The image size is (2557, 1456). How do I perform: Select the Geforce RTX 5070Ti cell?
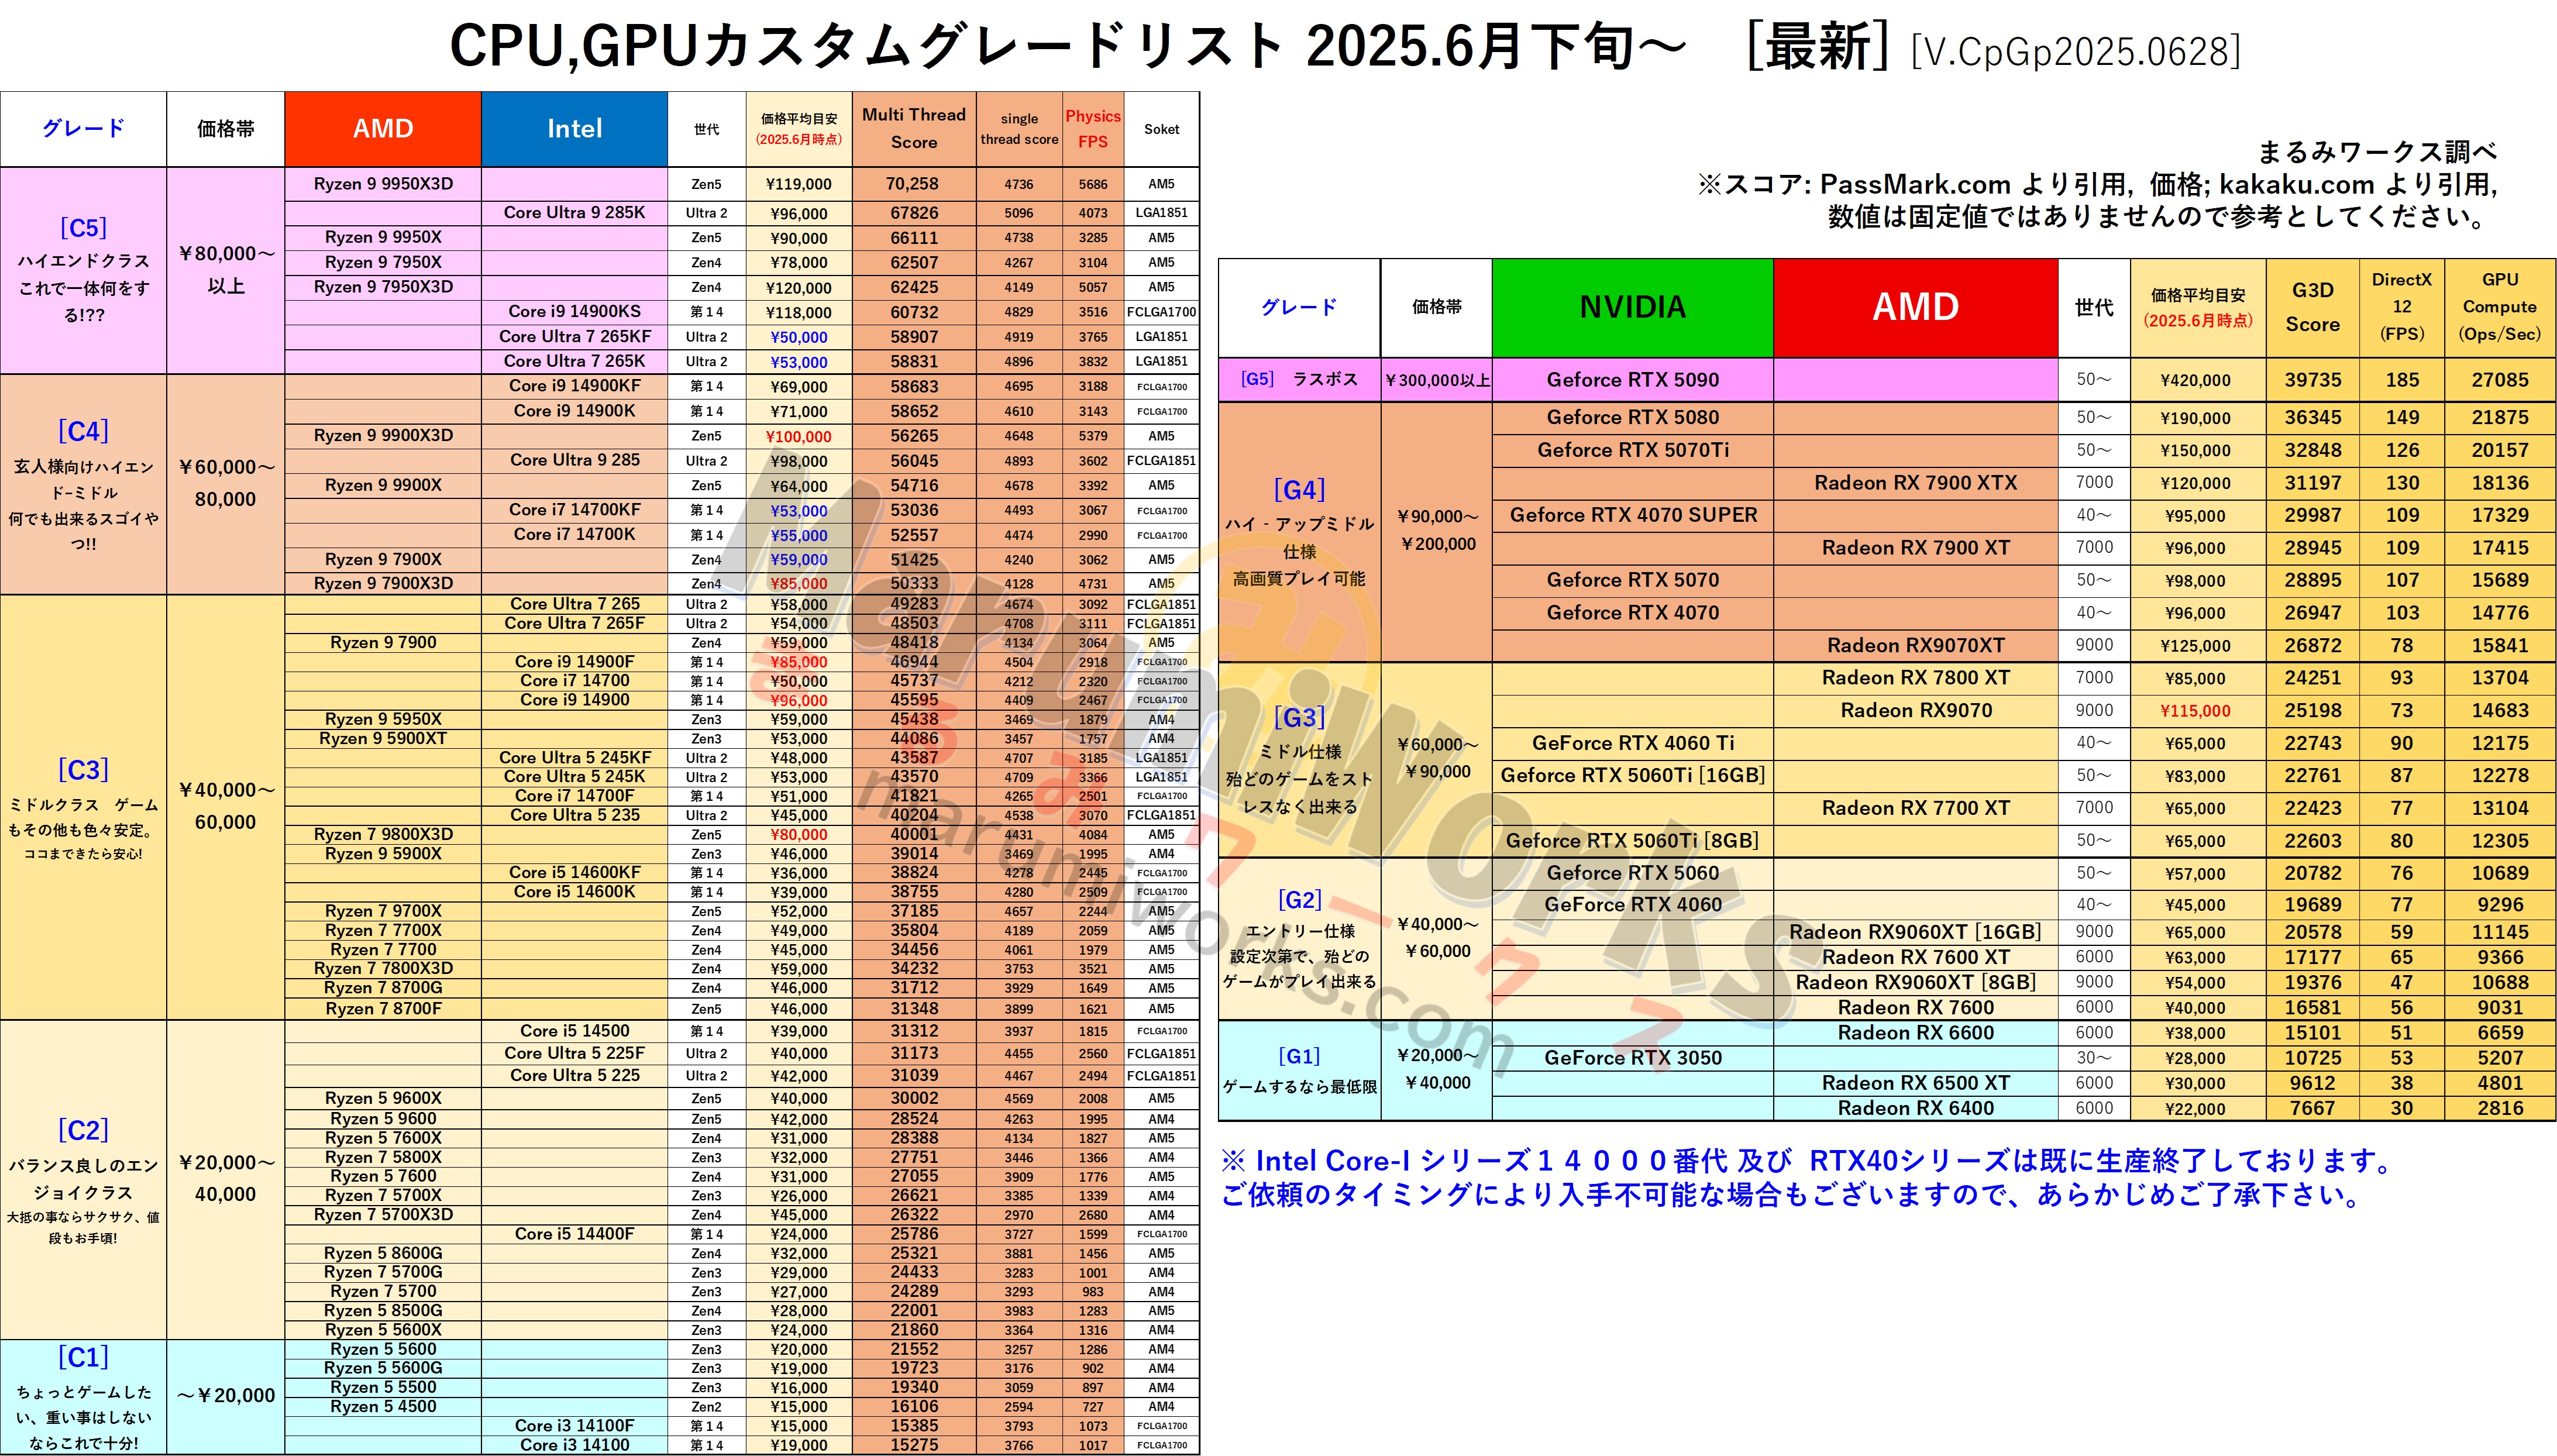pyautogui.click(x=1632, y=450)
